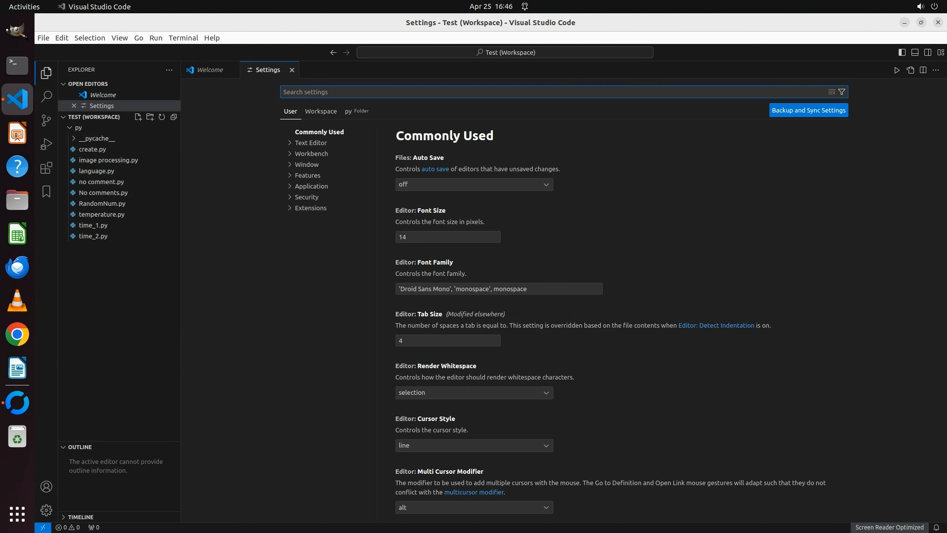The width and height of the screenshot is (947, 533).
Task: Open the Terminal menu
Action: pyautogui.click(x=183, y=38)
